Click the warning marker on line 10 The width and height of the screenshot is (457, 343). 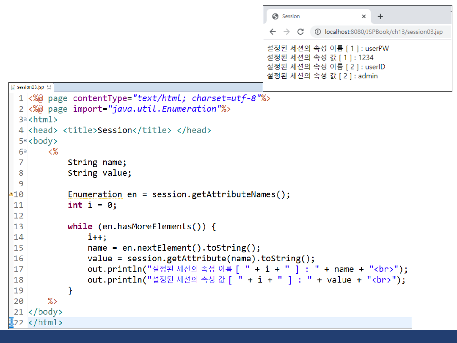[11, 194]
